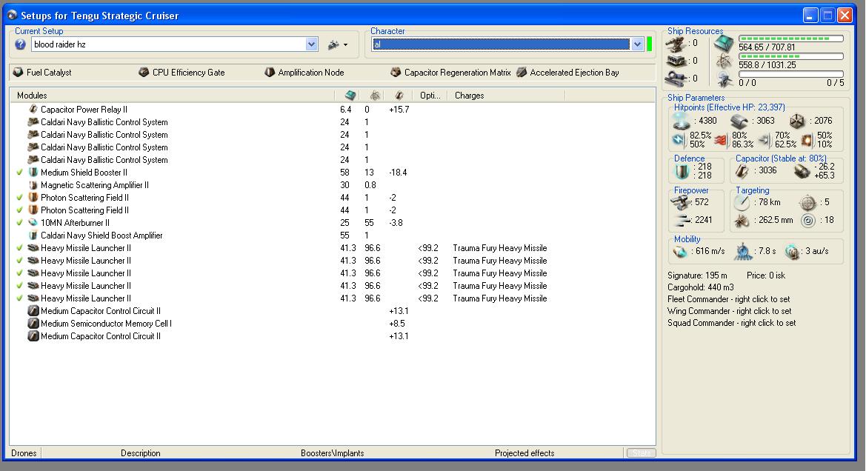Select the Magnetic Scattering Amplifier II row

tap(333, 185)
